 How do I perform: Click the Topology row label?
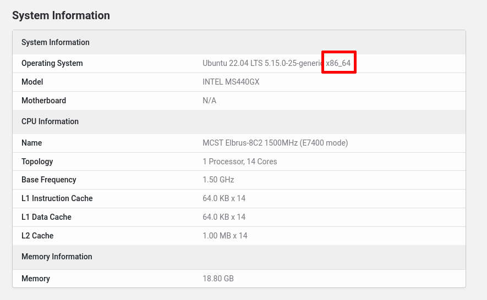coord(37,162)
